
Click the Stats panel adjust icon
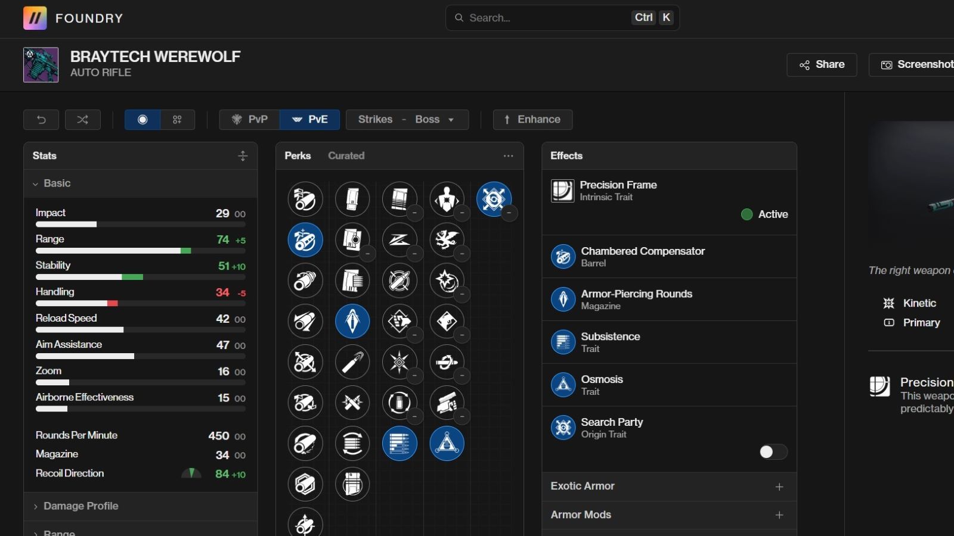(x=242, y=156)
